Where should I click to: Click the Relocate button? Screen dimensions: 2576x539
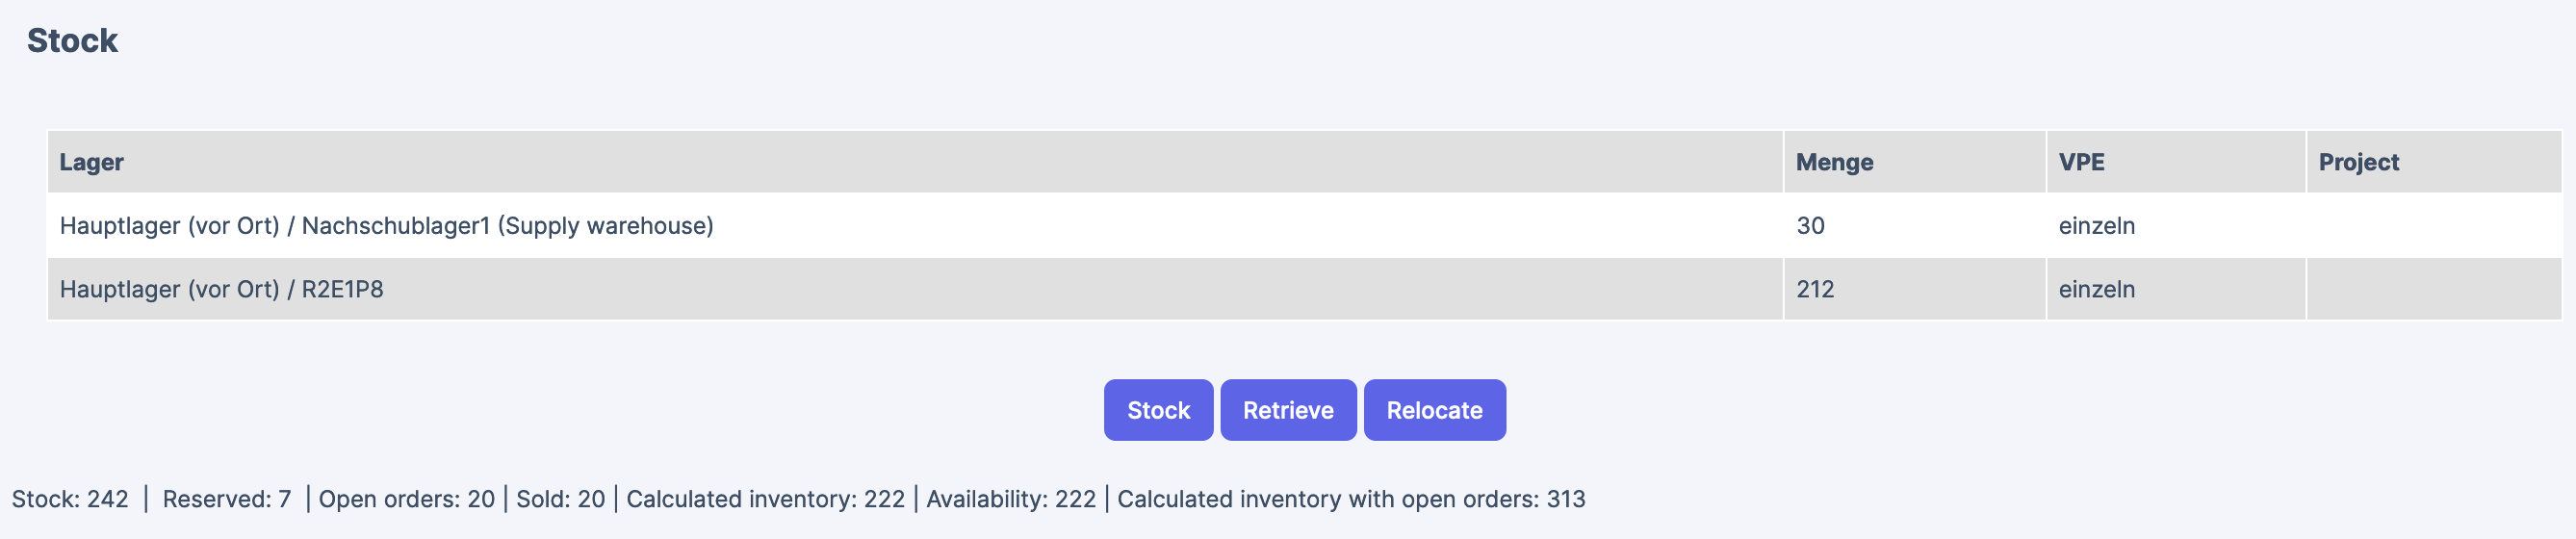click(1434, 410)
